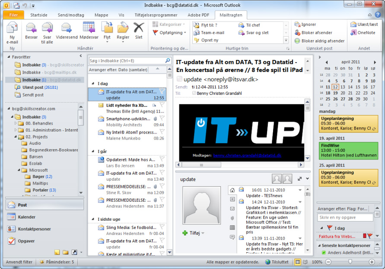Open the Kalender navigation button
This screenshot has height=269, width=385.
[26, 217]
